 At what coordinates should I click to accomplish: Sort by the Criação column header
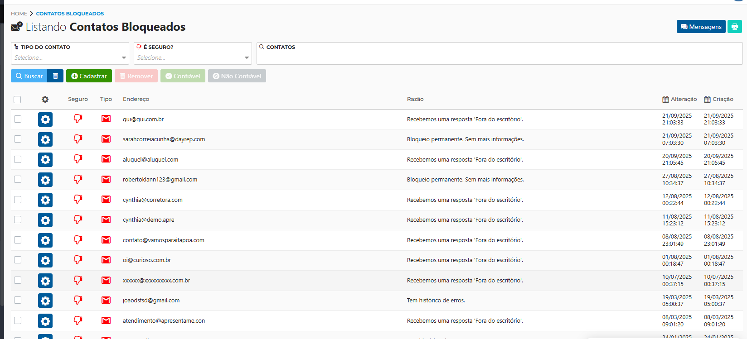(x=718, y=99)
